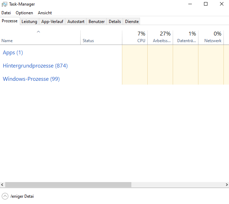
Task: Click the Apps (1) group heading
Action: tap(13, 53)
